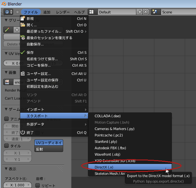Recover last session 最後のセッションを復元する
Image resolution: width=196 pixels, height=188 pixels.
pos(54,38)
